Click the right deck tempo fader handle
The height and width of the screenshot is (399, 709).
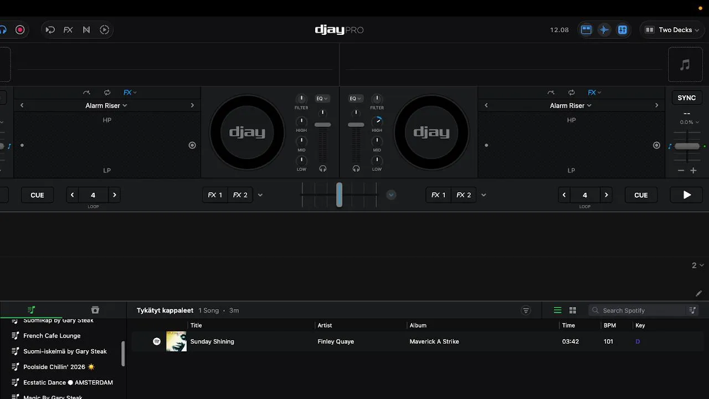click(687, 146)
